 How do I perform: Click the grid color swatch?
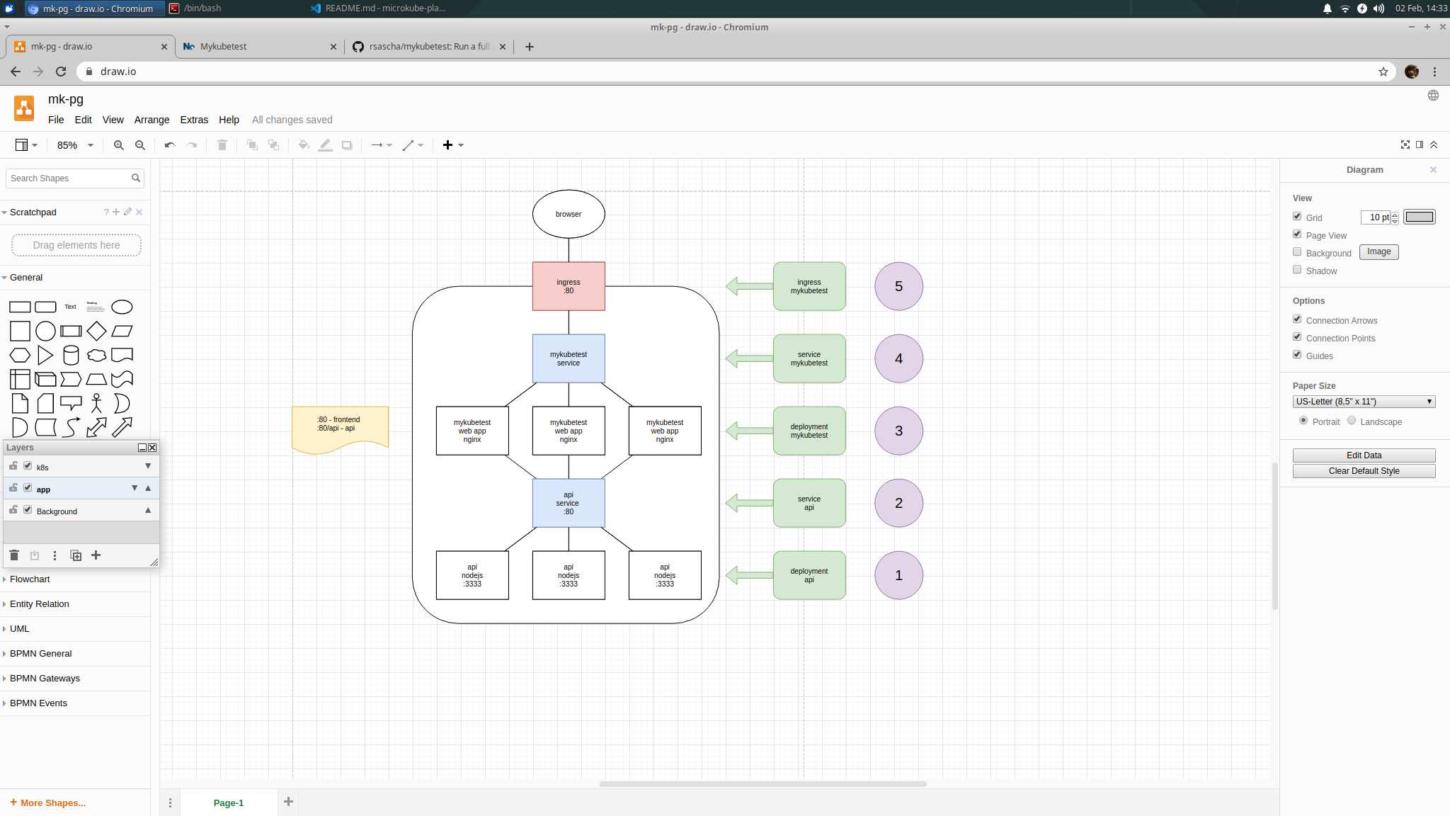1419,217
